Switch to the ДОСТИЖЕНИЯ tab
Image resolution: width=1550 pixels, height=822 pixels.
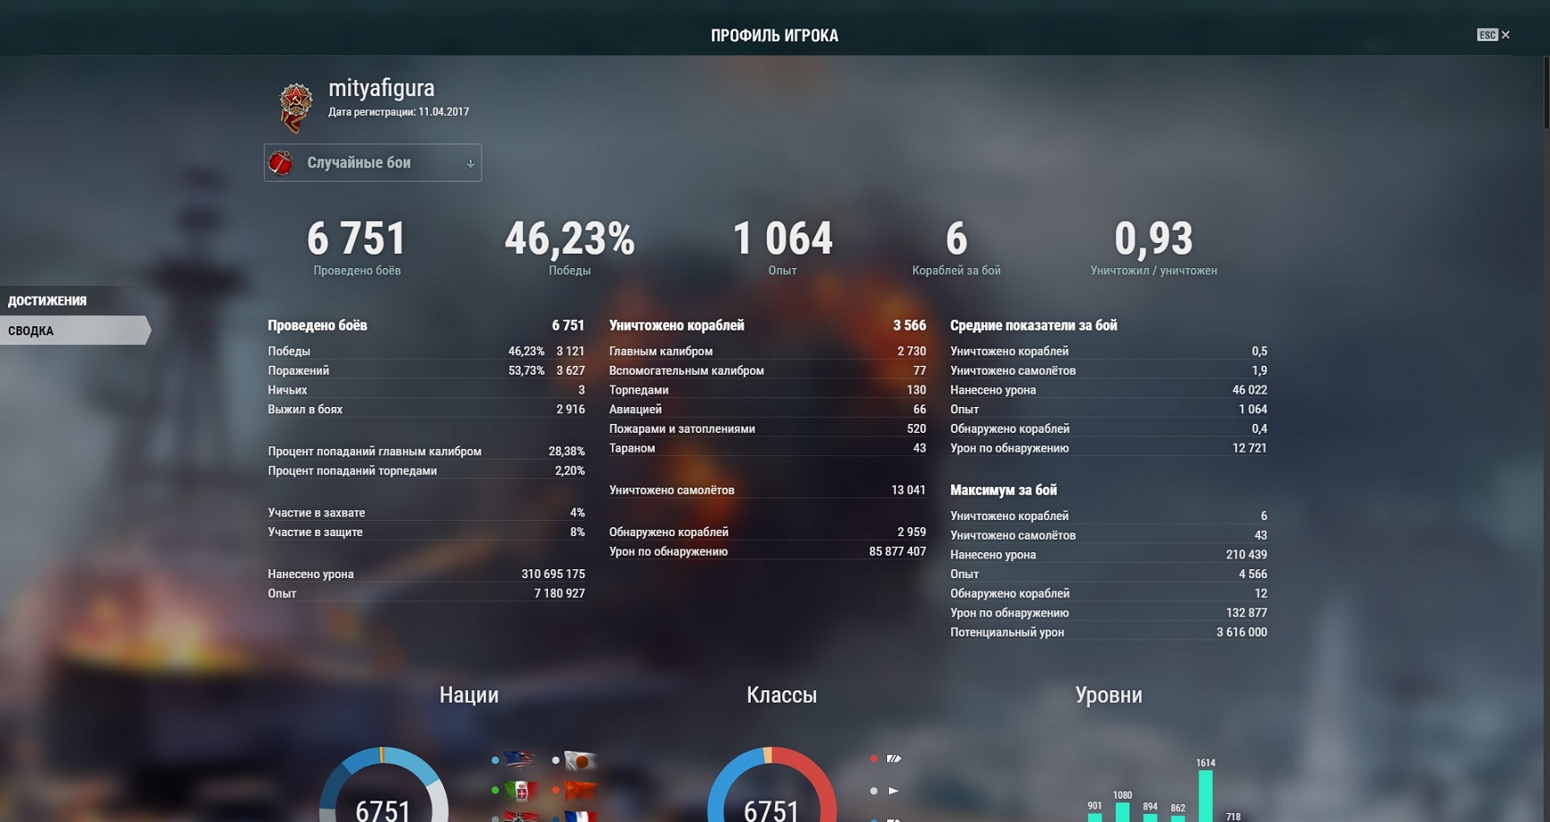(48, 301)
